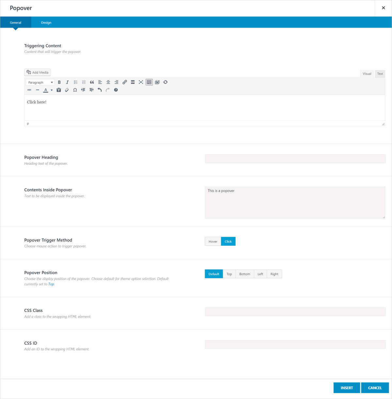Viewport: 392px width, 399px height.
Task: Select Hover as the trigger method
Action: [213, 241]
